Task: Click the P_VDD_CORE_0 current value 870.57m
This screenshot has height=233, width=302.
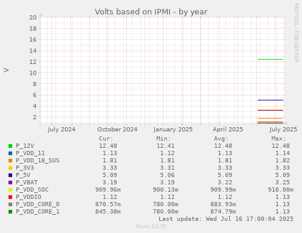Action: pos(108,204)
